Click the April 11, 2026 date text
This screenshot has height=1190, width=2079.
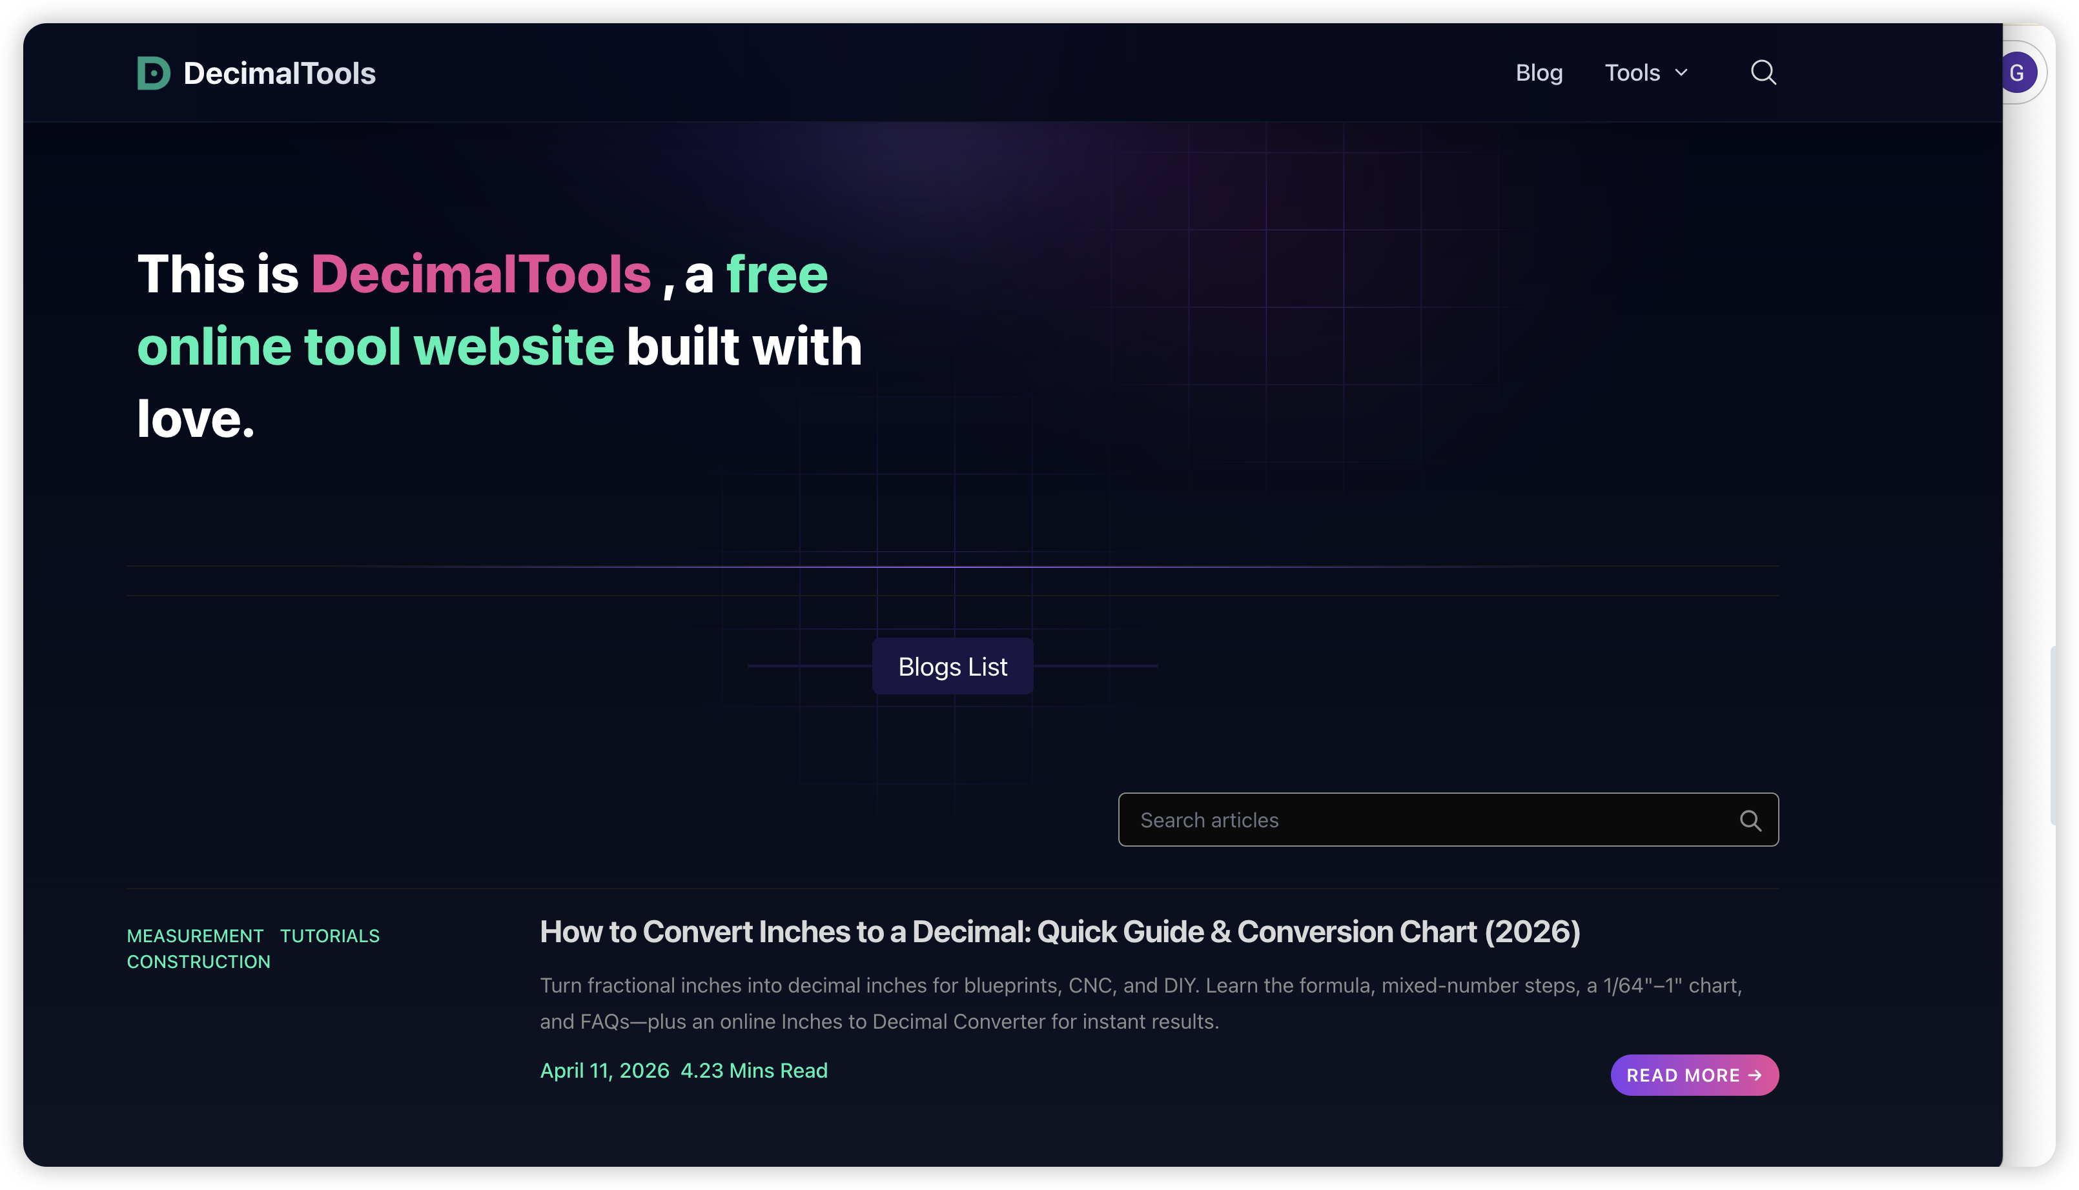pyautogui.click(x=604, y=1071)
